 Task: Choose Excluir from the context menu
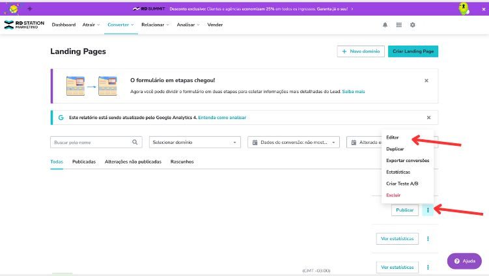tap(393, 195)
